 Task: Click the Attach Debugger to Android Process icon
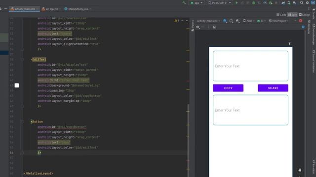click(271, 3)
